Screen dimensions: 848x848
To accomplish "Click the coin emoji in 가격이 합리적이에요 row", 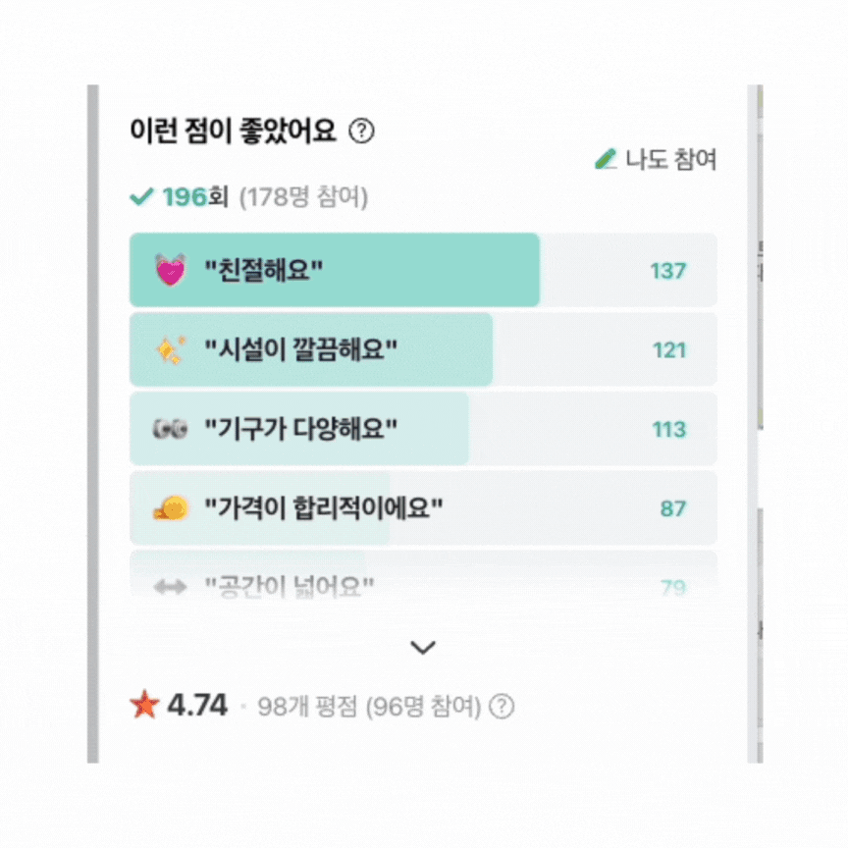I will [170, 508].
